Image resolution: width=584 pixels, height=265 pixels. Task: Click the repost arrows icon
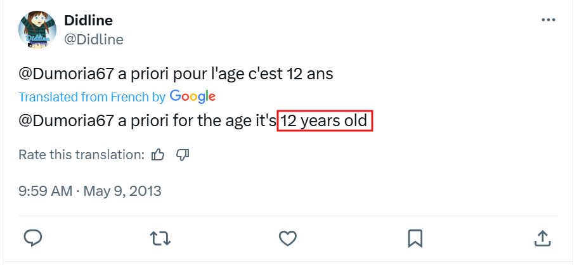(x=160, y=238)
